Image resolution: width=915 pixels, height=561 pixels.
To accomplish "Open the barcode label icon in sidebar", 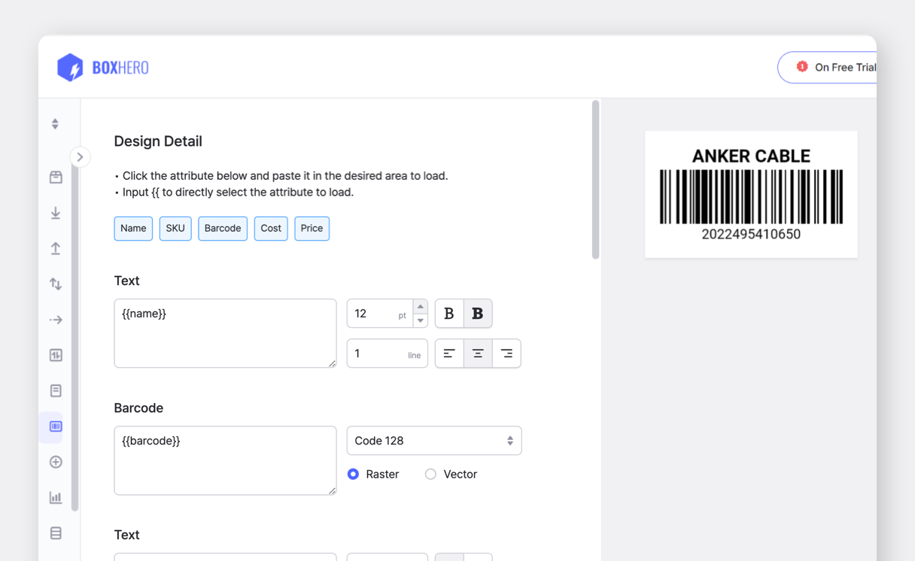I will click(x=56, y=426).
